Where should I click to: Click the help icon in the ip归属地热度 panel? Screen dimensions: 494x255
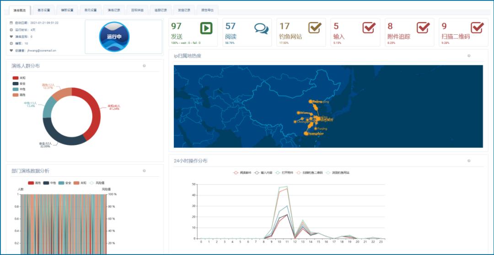[468, 56]
